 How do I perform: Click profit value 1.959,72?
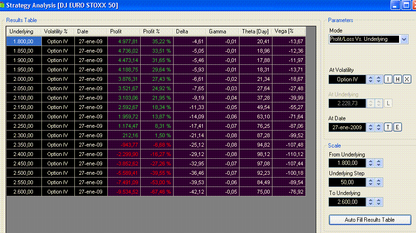[124, 116]
